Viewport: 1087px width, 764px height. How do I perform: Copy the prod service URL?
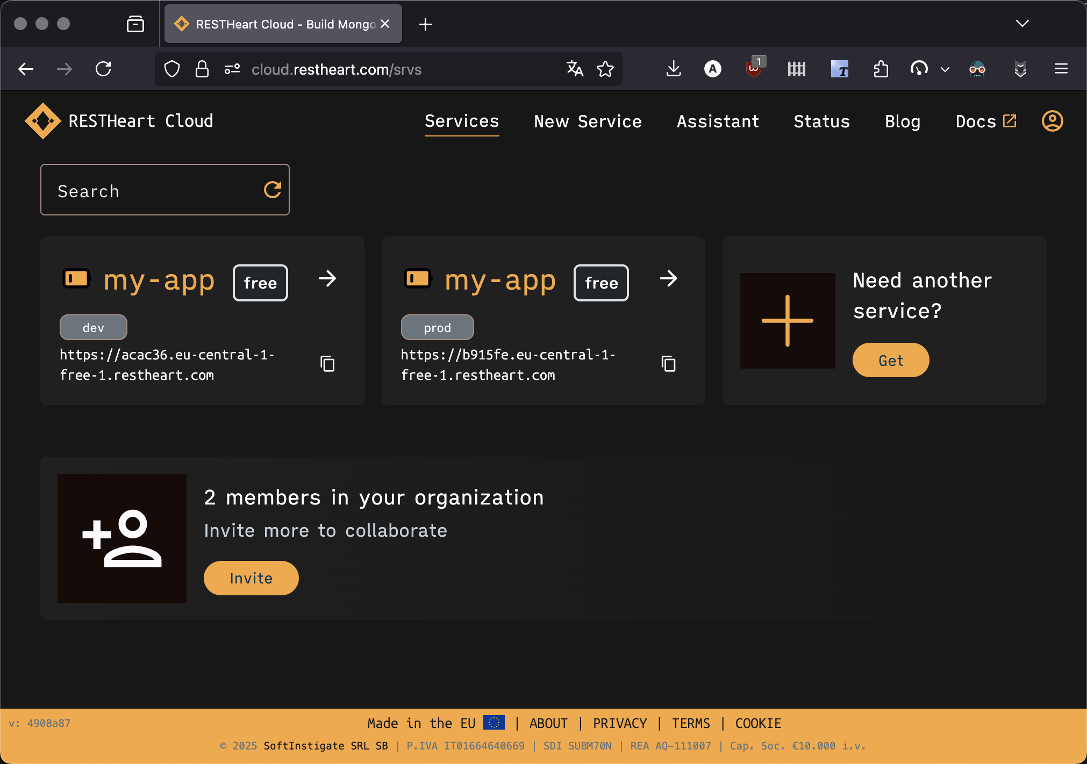(x=668, y=364)
